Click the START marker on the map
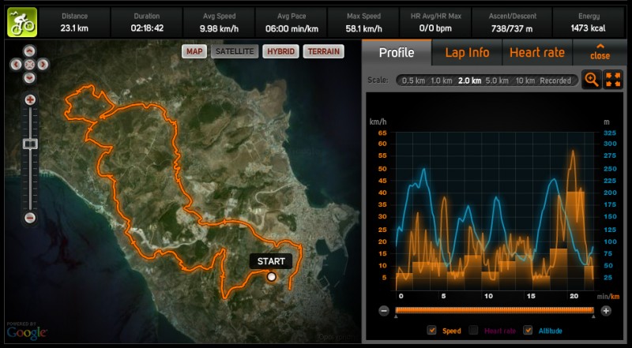Screen dimensions: 632x348 click(x=271, y=277)
